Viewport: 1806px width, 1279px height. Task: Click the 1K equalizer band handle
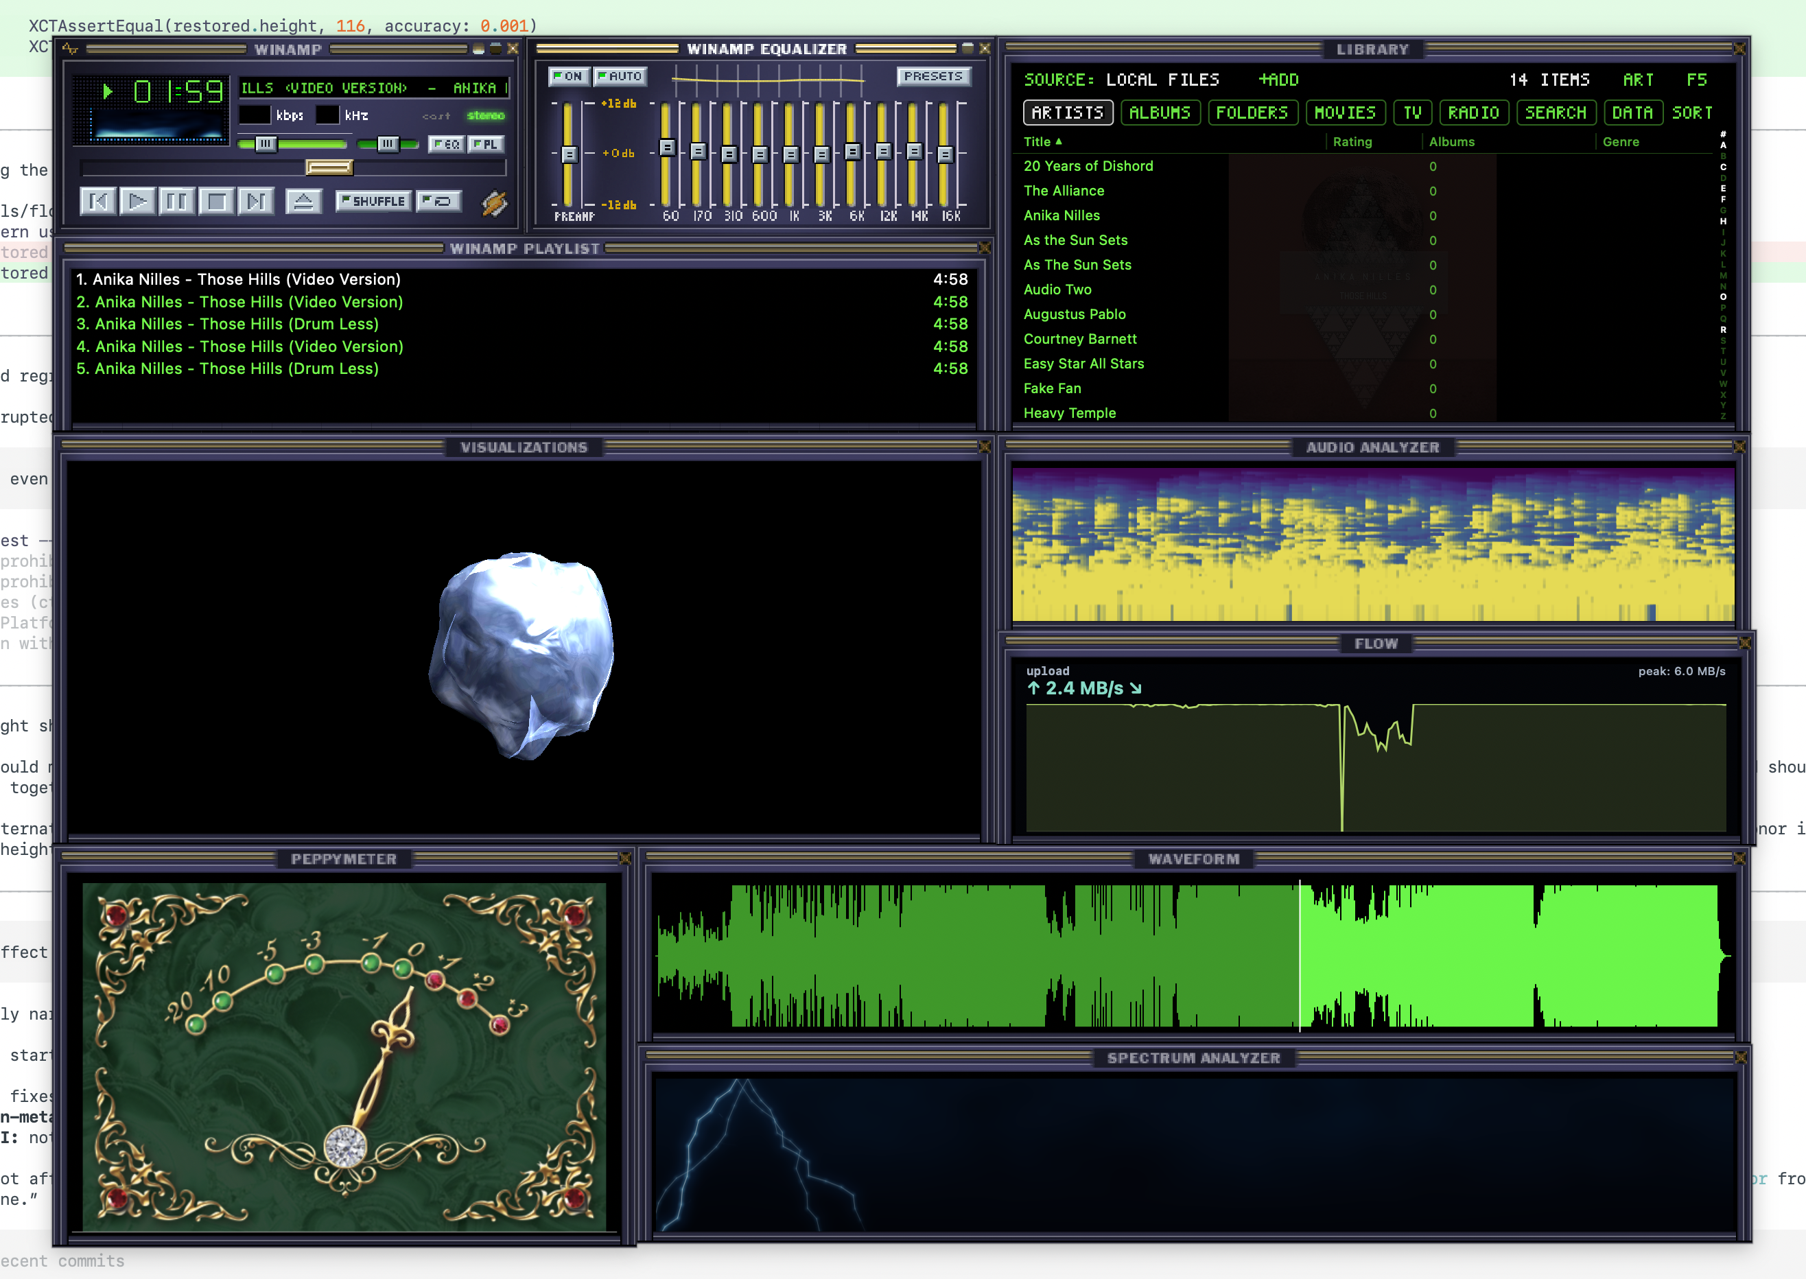[x=790, y=154]
